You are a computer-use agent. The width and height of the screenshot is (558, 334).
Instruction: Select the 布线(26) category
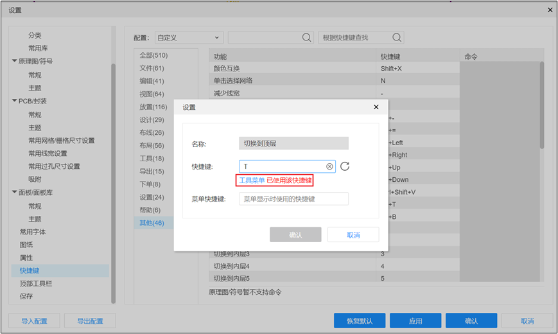coord(152,132)
